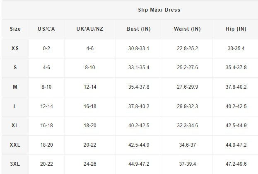
Task: Select hip measurement 47.2-49.6
Action: 236,164
